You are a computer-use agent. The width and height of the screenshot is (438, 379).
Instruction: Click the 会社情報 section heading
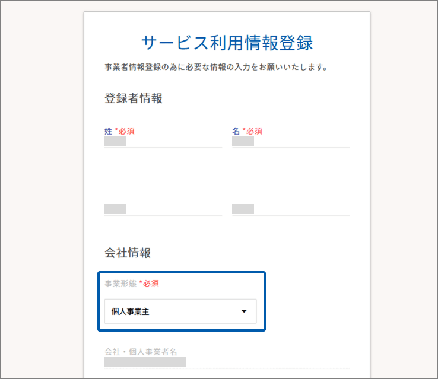click(128, 253)
